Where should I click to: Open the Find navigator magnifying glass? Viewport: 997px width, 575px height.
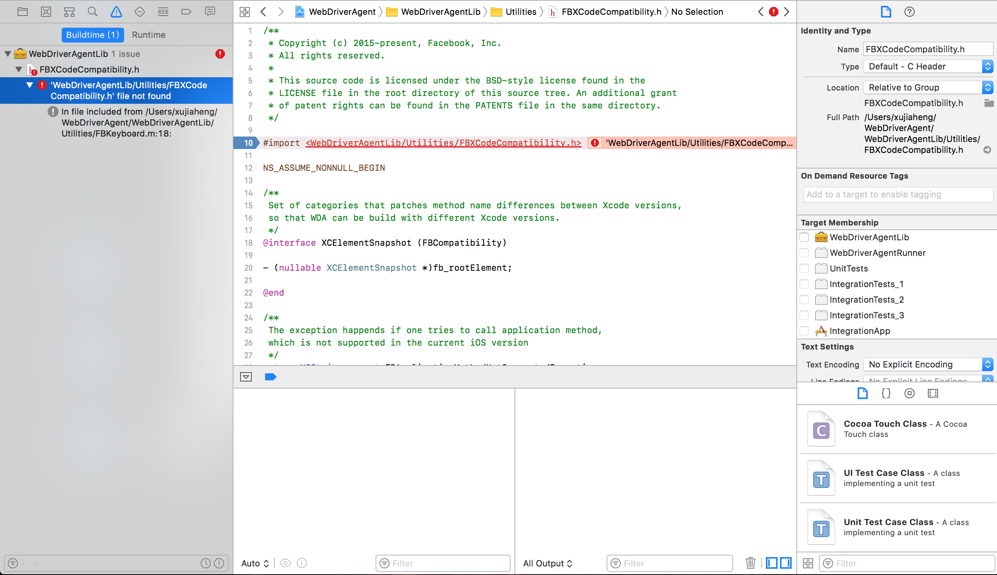(x=93, y=11)
